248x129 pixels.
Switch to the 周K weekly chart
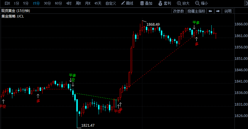click(x=78, y=3)
